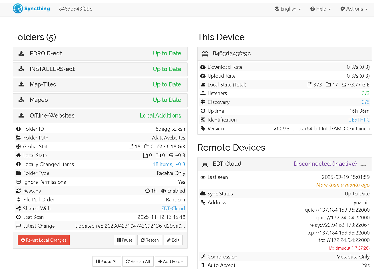Expand the FDROID-edt folder panel

(x=100, y=54)
